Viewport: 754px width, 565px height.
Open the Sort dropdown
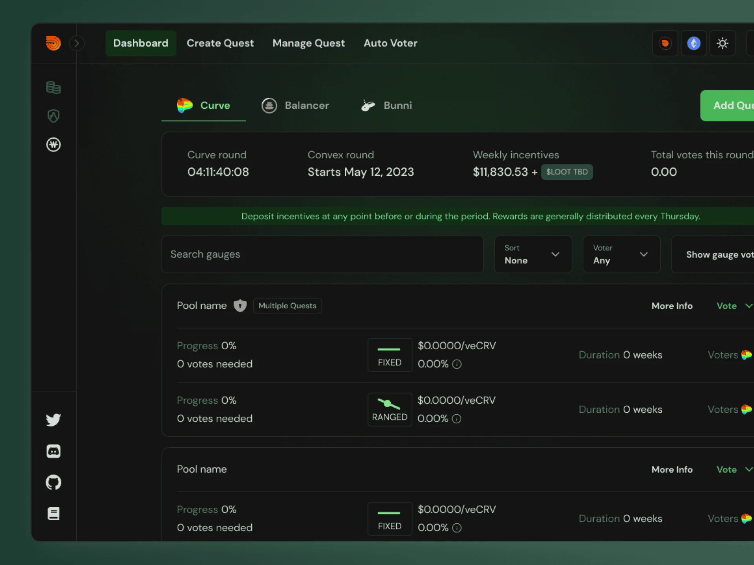pos(533,254)
